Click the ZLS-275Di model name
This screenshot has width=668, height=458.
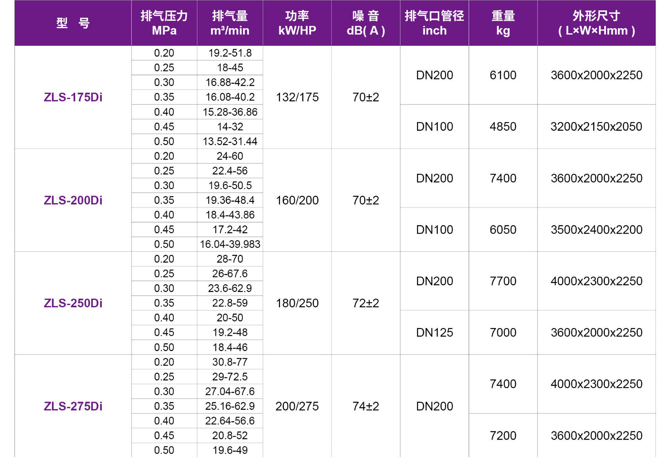pos(73,406)
